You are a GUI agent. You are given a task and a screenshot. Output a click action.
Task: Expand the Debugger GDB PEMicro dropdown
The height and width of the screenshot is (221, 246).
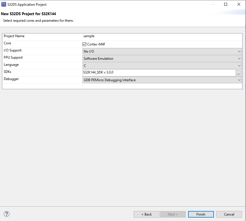click(x=162, y=80)
